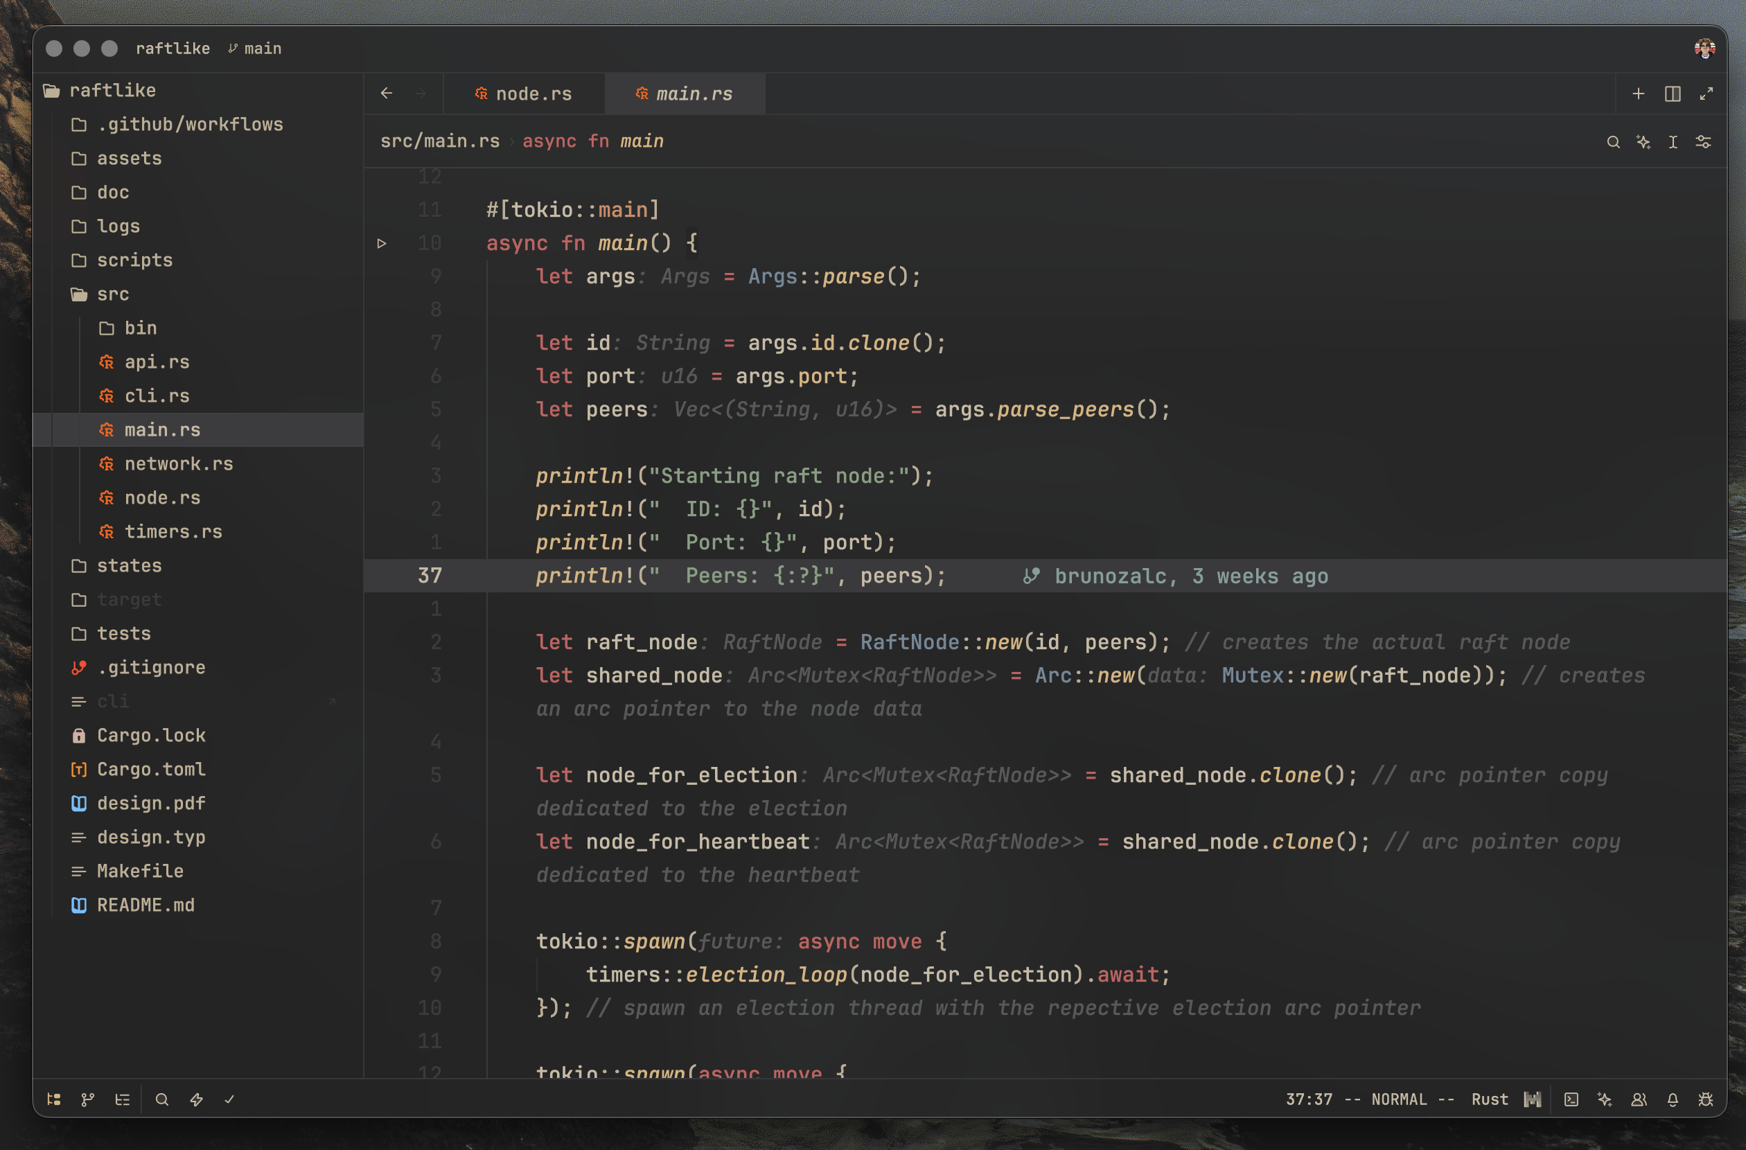Click the brunozalc git blame annotation
The width and height of the screenshot is (1746, 1150).
(1176, 576)
